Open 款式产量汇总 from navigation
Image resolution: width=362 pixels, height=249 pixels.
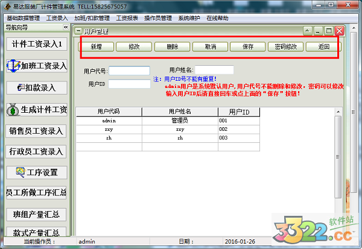pos(36,232)
